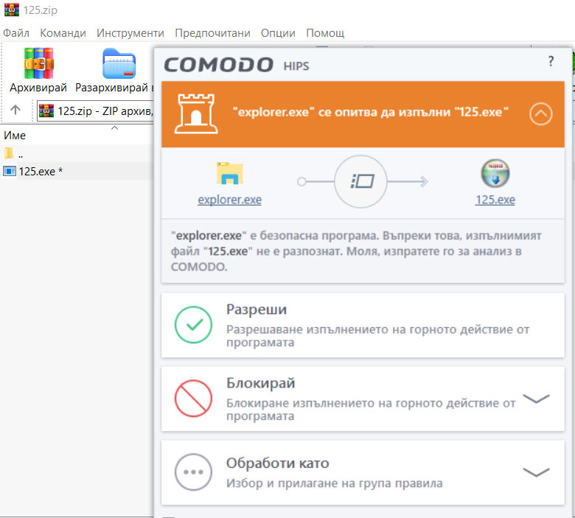
Task: Click the green checkmark allow icon
Action: pos(193,324)
